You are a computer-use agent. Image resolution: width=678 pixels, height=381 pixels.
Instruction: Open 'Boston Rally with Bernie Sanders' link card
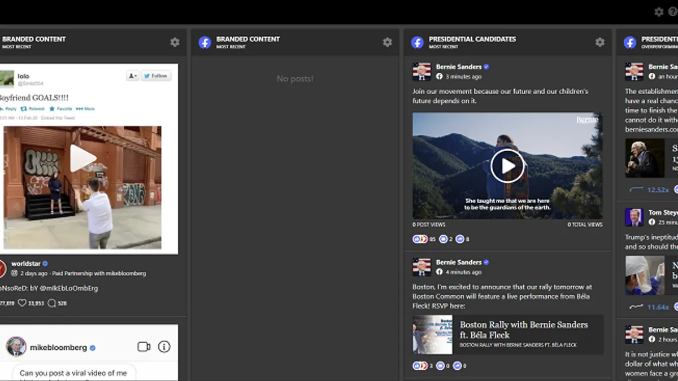(508, 335)
